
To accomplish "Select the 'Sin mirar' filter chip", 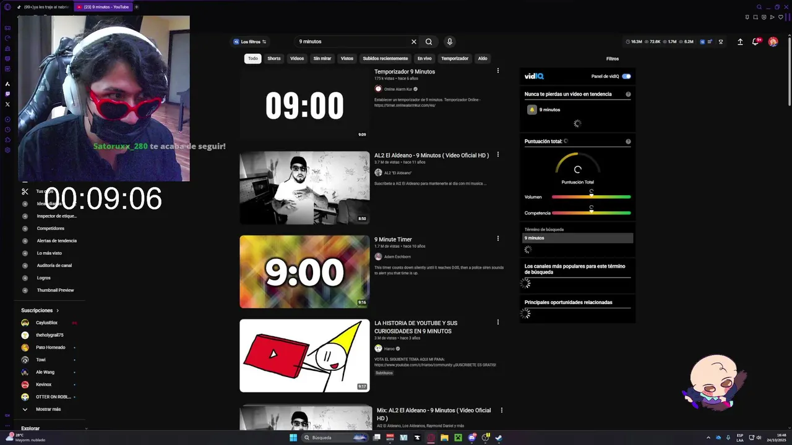I will click(x=322, y=59).
